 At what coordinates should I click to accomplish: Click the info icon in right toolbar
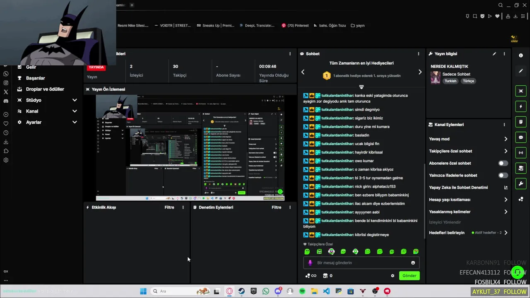tap(521, 55)
